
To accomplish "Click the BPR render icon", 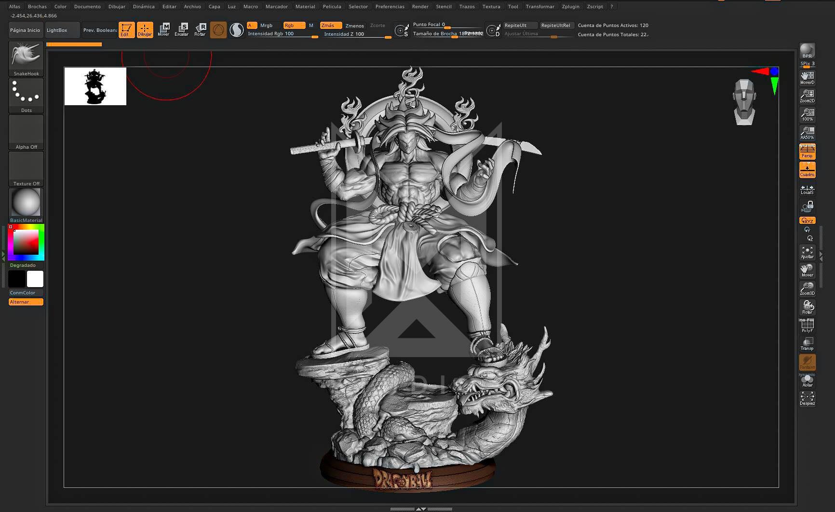I will 807,51.
